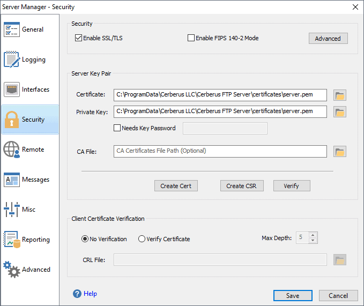
Task: Close the Server Manager window
Action: pos(355,7)
